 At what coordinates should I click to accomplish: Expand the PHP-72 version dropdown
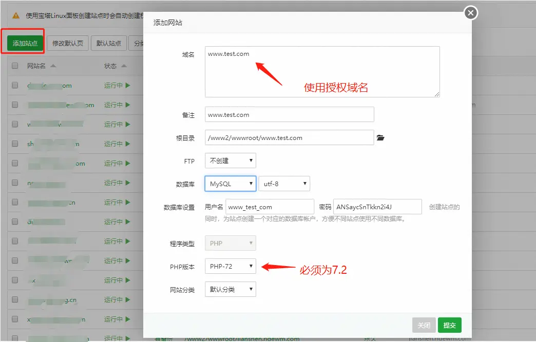point(230,266)
